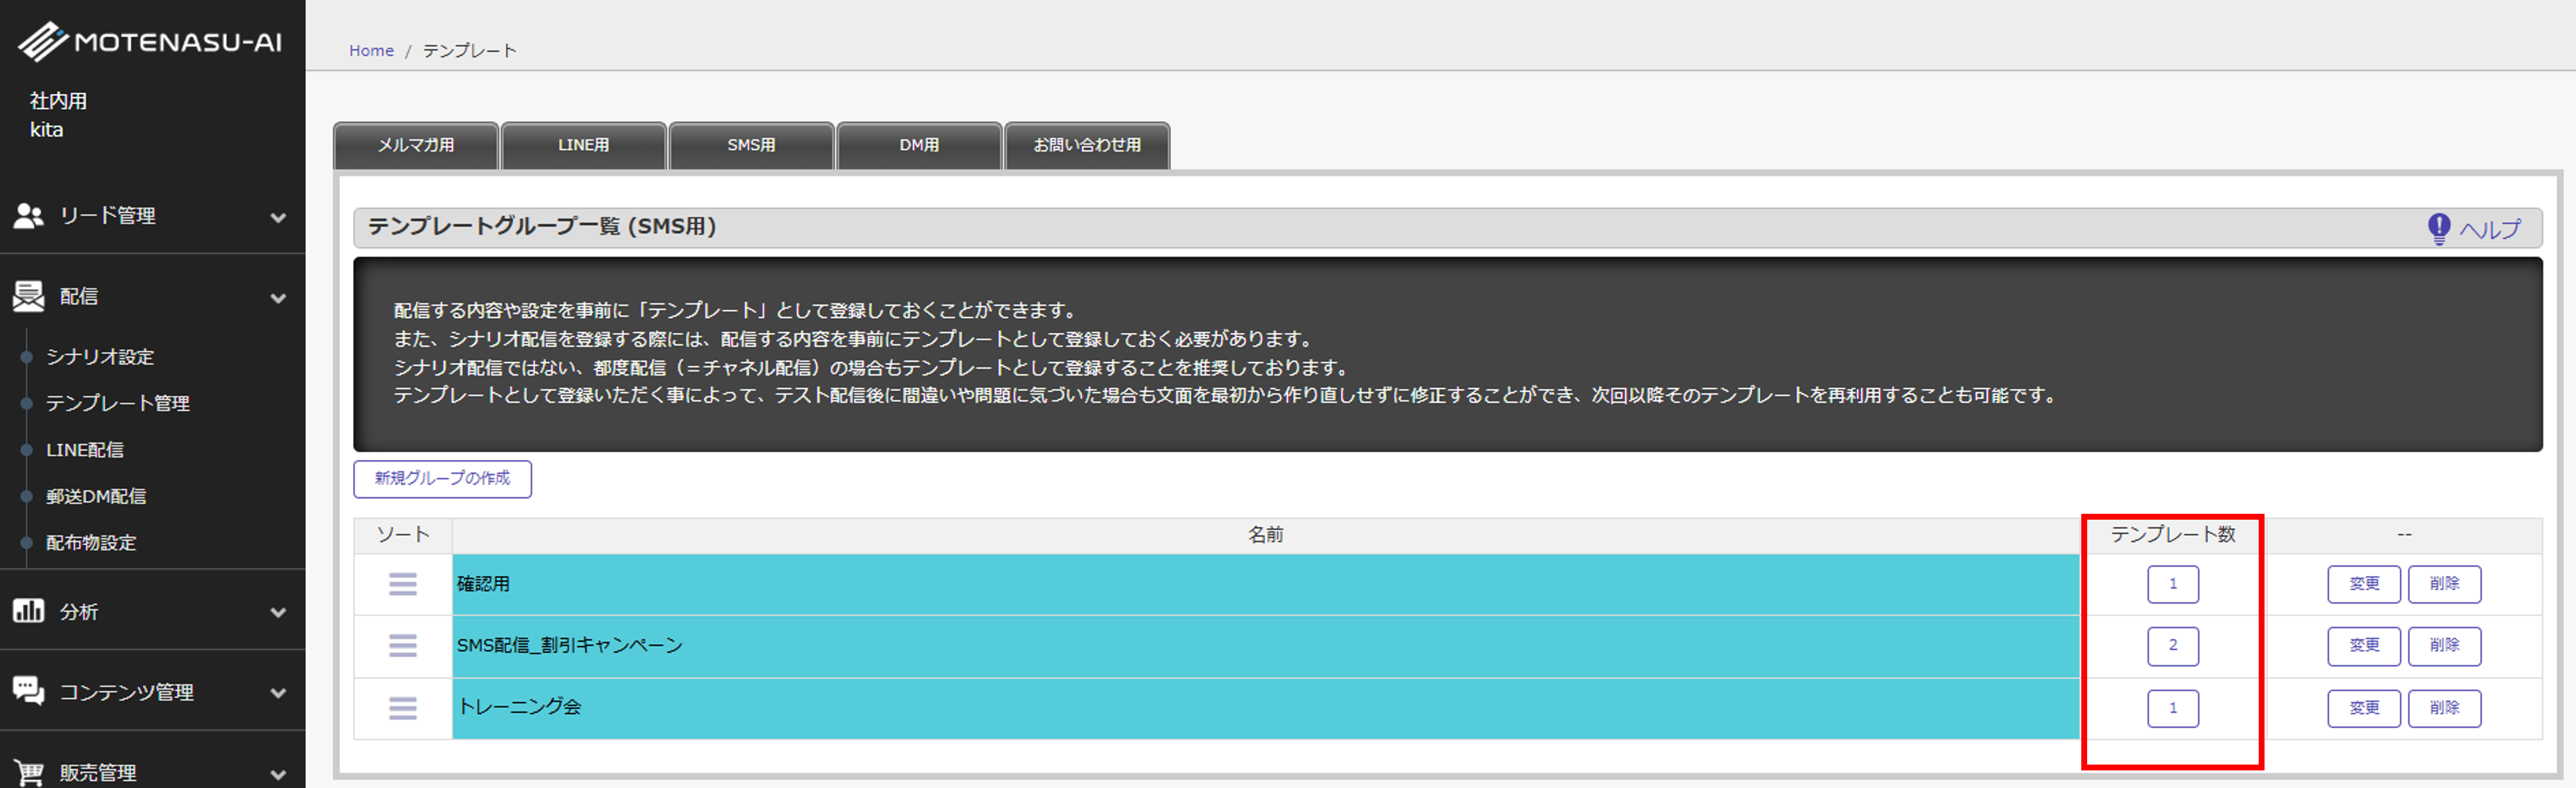Click the 配信 mail icon in sidebar
The width and height of the screenshot is (2576, 788).
pyautogui.click(x=28, y=296)
